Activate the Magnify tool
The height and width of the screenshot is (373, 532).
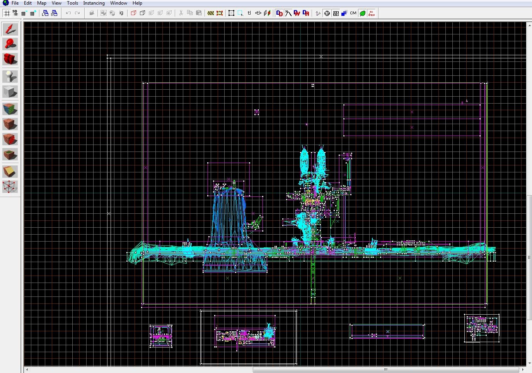click(x=10, y=44)
